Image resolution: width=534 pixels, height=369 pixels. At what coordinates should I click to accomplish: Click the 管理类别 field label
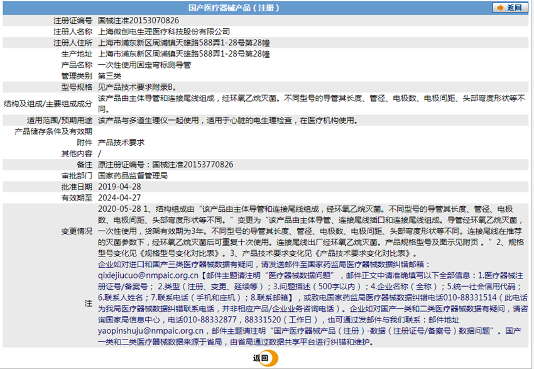coord(77,76)
